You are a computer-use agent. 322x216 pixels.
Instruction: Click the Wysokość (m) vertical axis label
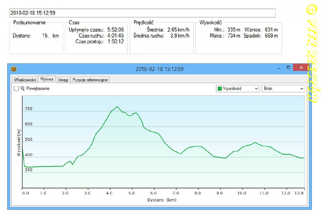pyautogui.click(x=18, y=143)
